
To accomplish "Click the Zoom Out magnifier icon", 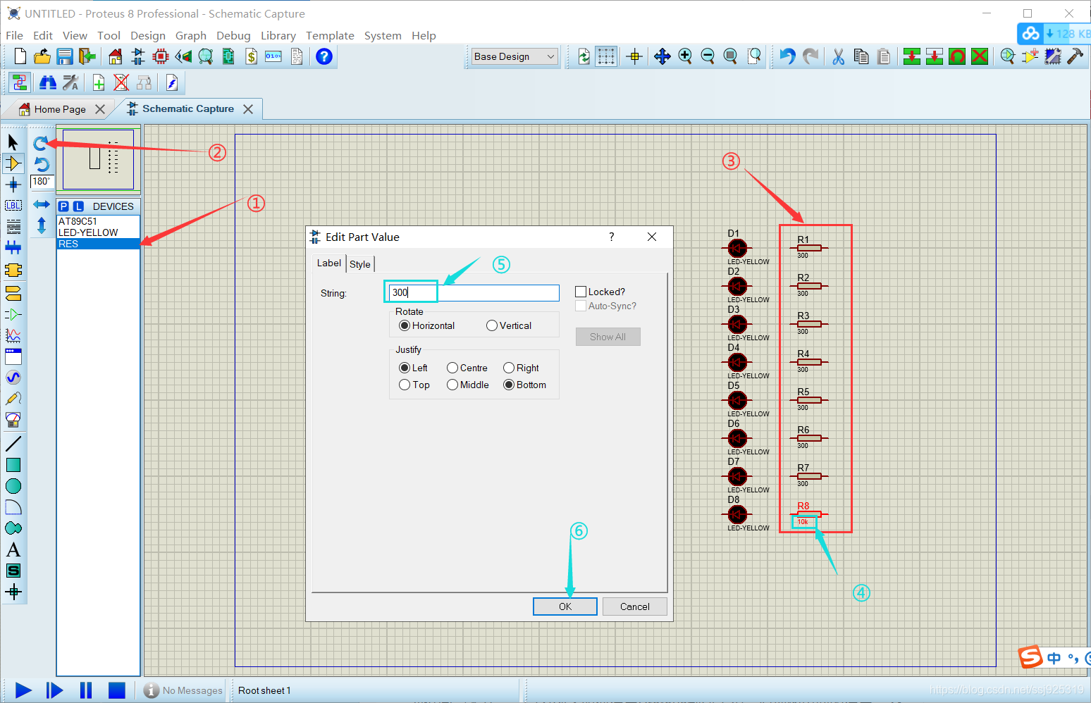I will (708, 56).
